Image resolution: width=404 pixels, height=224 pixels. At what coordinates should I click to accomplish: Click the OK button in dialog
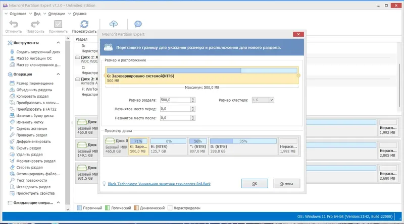coord(255,184)
